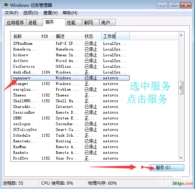Image resolution: width=195 pixels, height=189 pixels.
Task: Click the Smart Ca... description cell
Action: coord(67,130)
